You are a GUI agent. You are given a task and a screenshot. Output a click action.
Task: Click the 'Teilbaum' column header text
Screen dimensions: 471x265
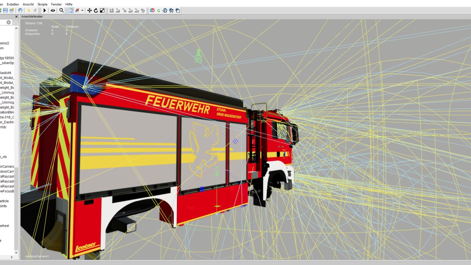tap(72, 27)
